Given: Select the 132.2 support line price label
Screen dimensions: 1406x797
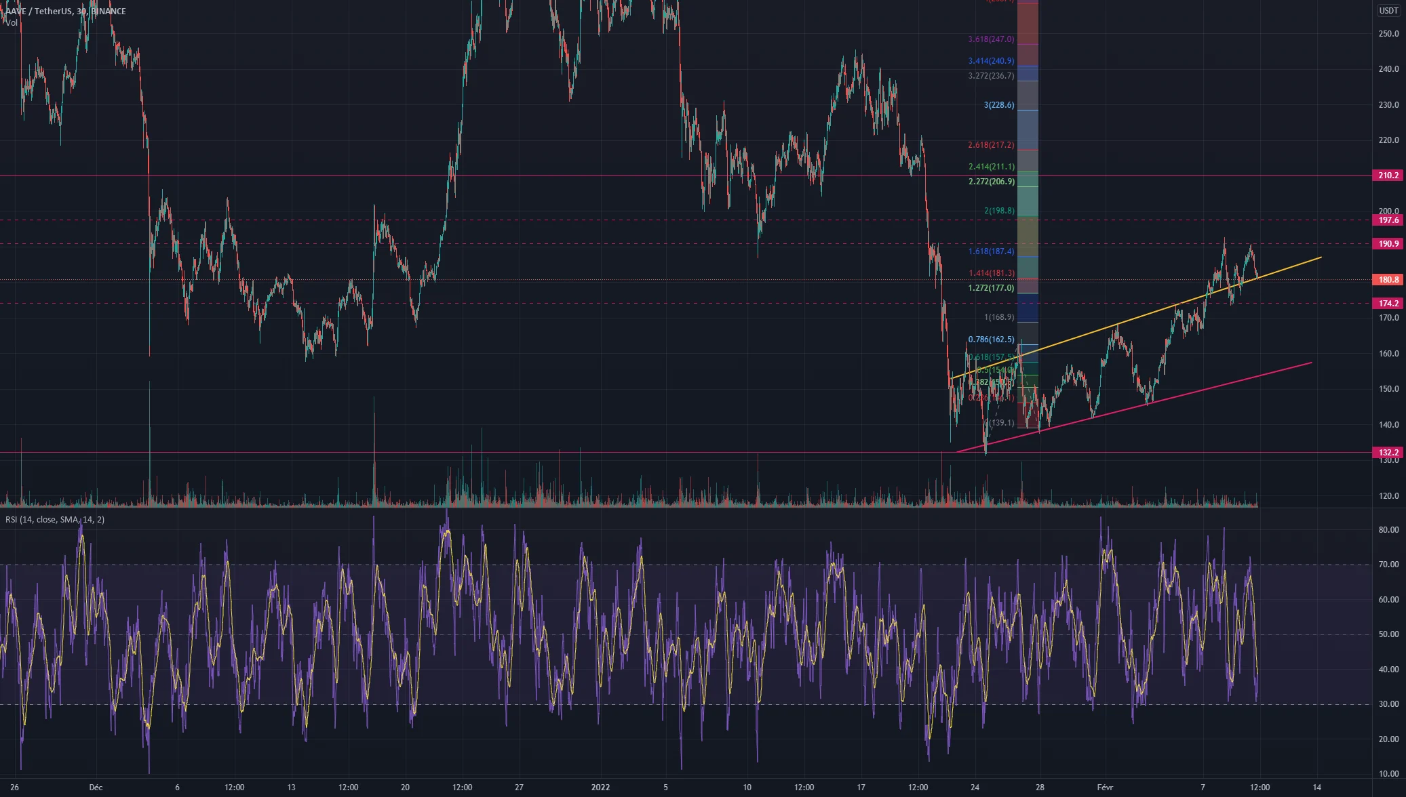Looking at the screenshot, I should point(1388,453).
